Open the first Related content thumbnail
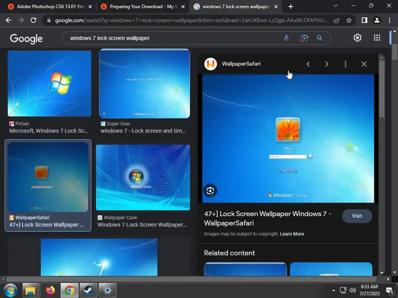The image size is (398, 298). pyautogui.click(x=245, y=269)
